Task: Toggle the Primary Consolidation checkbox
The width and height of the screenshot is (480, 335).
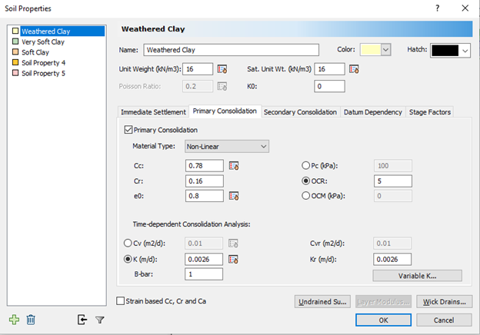Action: 128,130
